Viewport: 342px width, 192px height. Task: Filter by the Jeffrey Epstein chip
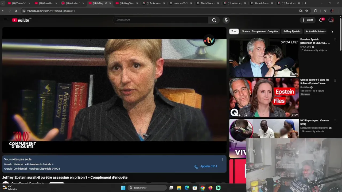click(x=292, y=31)
